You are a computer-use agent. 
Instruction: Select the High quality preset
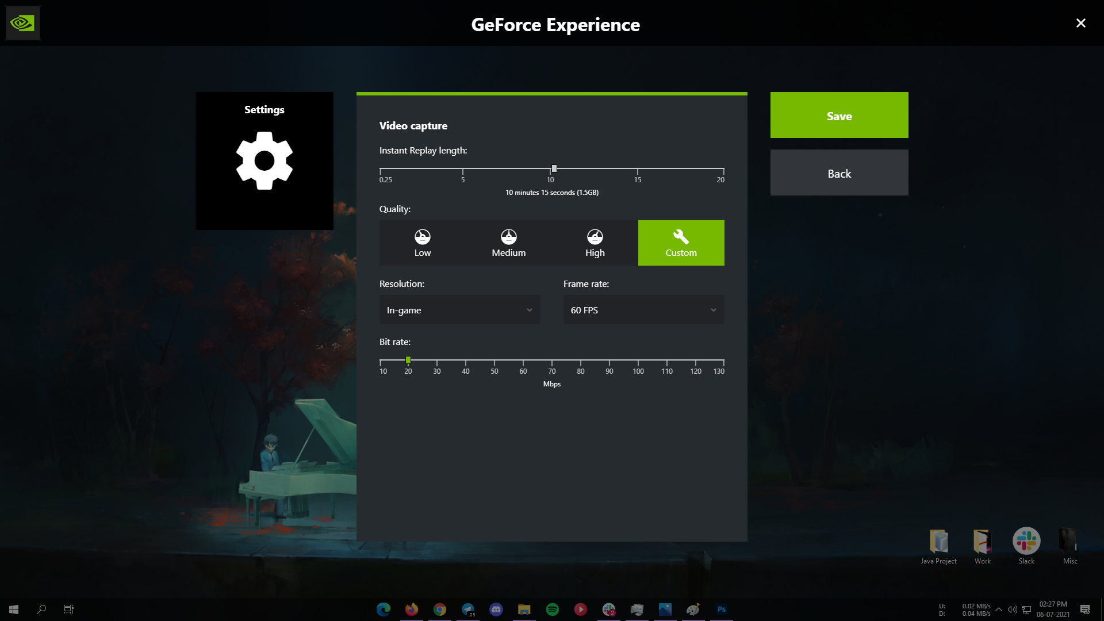[595, 243]
